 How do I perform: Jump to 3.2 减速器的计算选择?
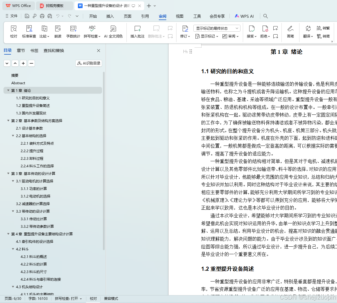tap(33, 204)
